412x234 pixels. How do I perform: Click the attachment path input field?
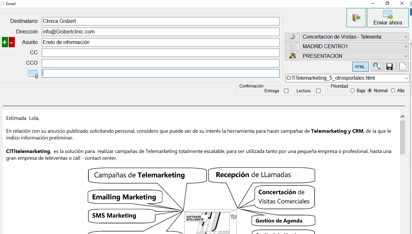point(161,73)
